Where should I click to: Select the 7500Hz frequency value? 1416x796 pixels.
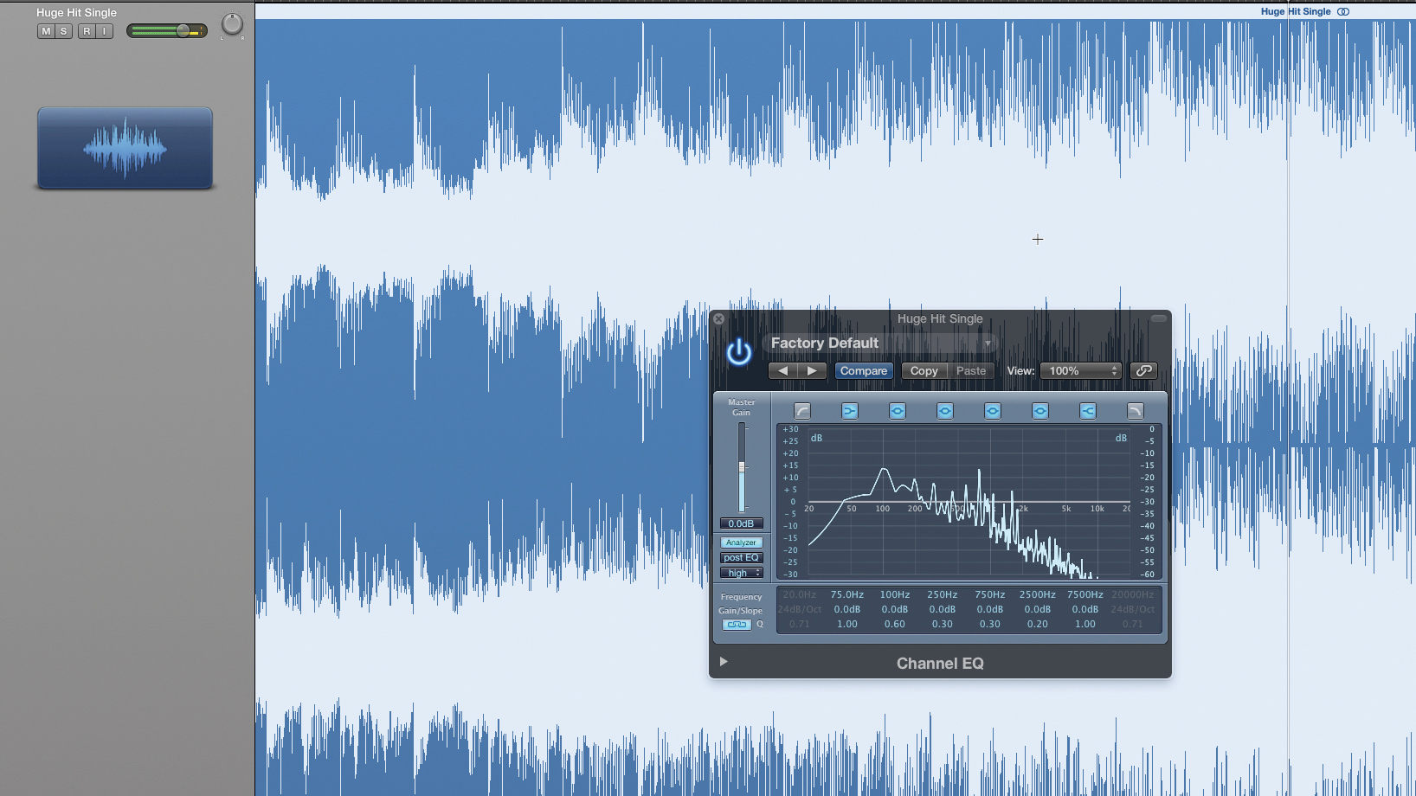[x=1085, y=594]
